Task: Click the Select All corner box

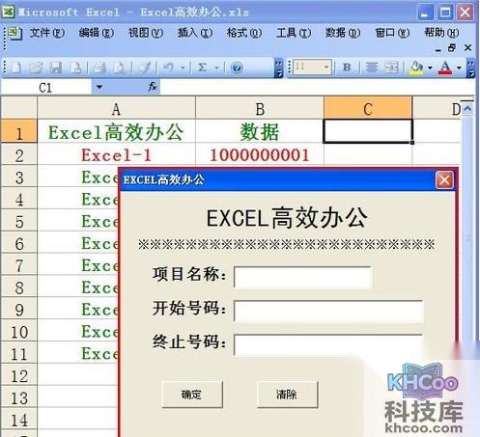Action: (x=19, y=108)
